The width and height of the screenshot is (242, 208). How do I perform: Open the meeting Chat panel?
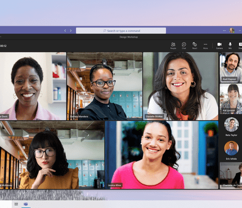tap(184, 46)
